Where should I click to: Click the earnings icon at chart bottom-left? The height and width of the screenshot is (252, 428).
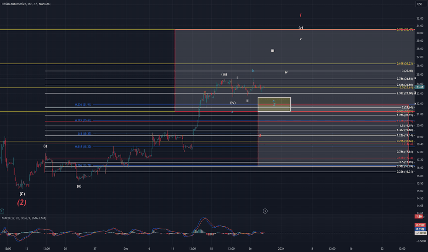(x=2, y=211)
